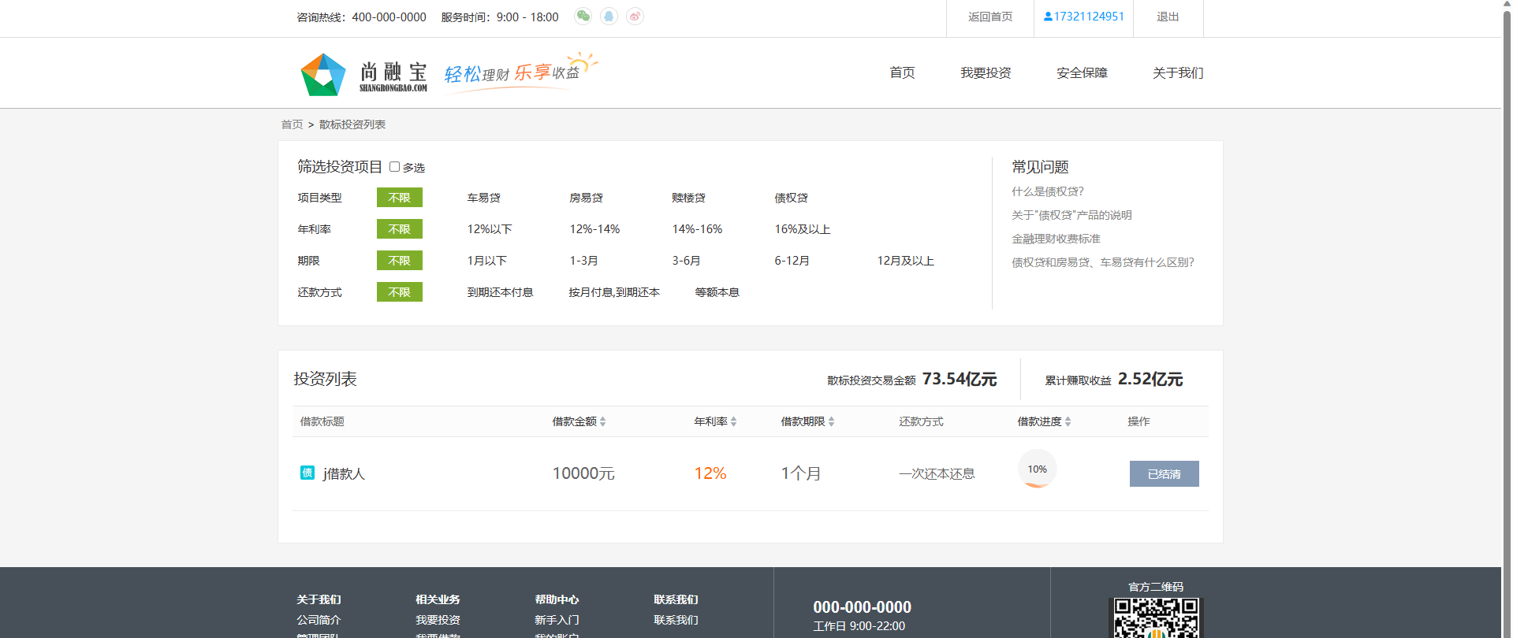Click the 已结清 button for j借款人
The image size is (1513, 638).
[1164, 473]
